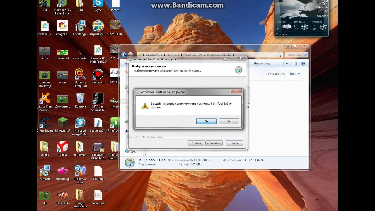Click Новая папка in Explorer toolbar
The width and height of the screenshot is (375, 211).
click(x=262, y=64)
